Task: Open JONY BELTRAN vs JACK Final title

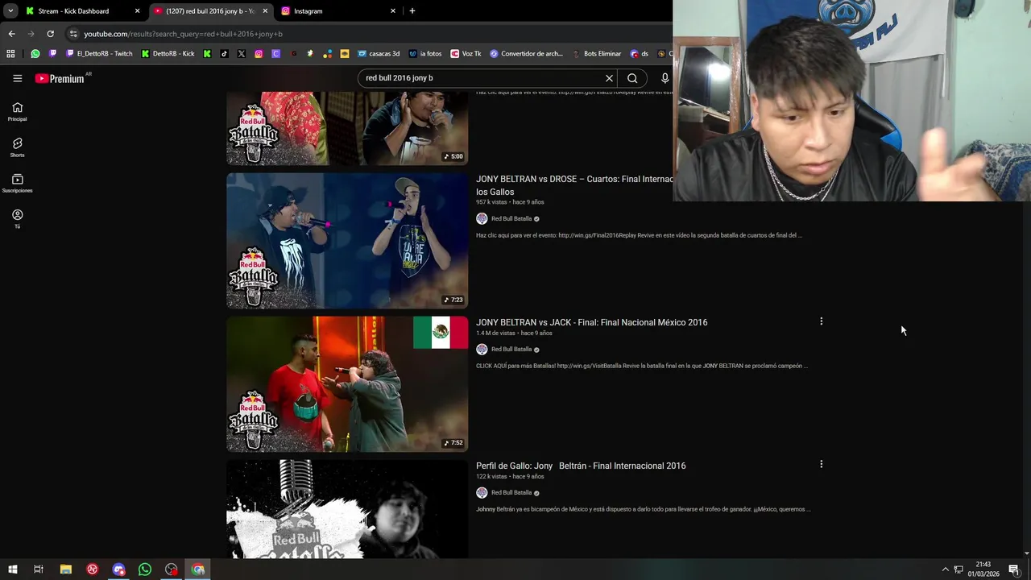Action: pos(591,322)
